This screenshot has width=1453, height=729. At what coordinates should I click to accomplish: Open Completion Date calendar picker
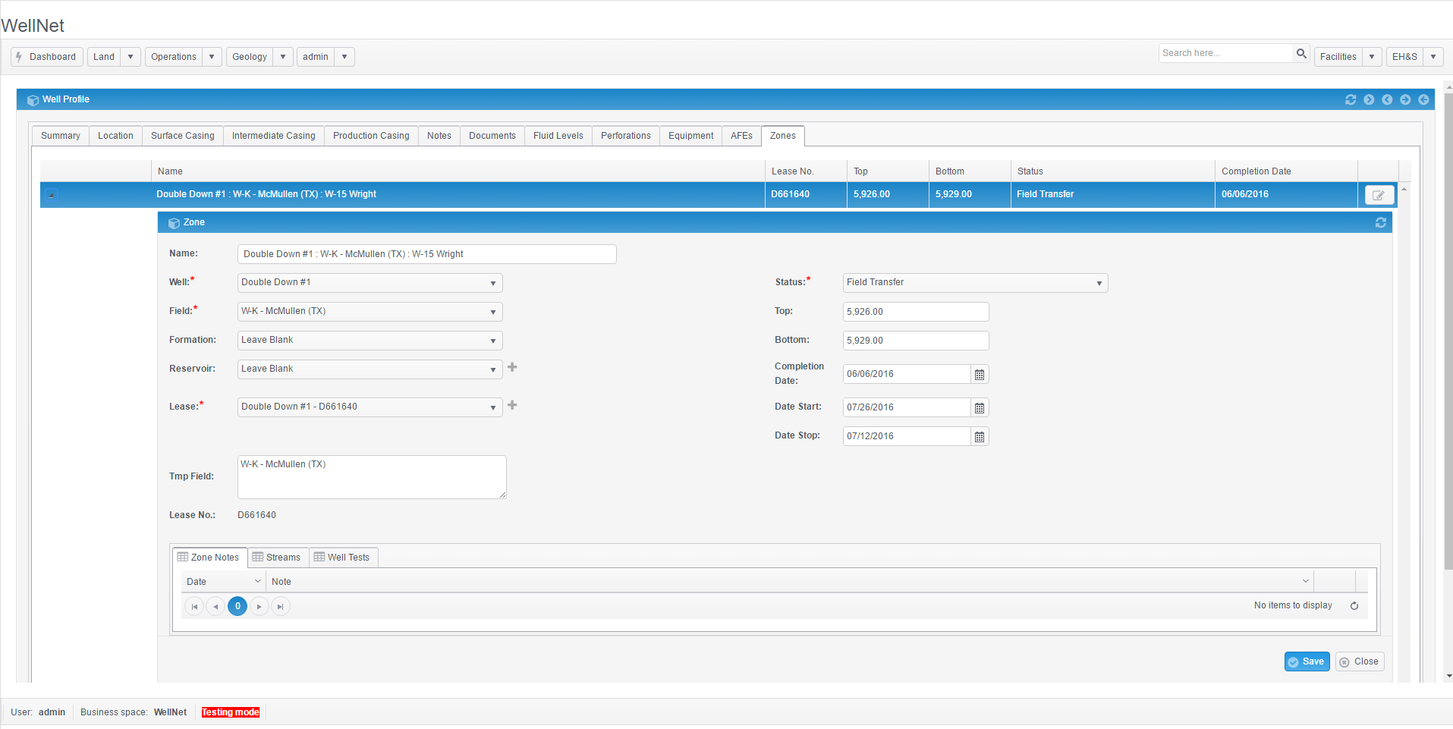[980, 374]
